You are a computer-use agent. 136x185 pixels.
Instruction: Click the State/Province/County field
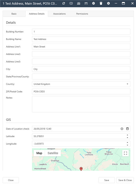click(x=81, y=77)
